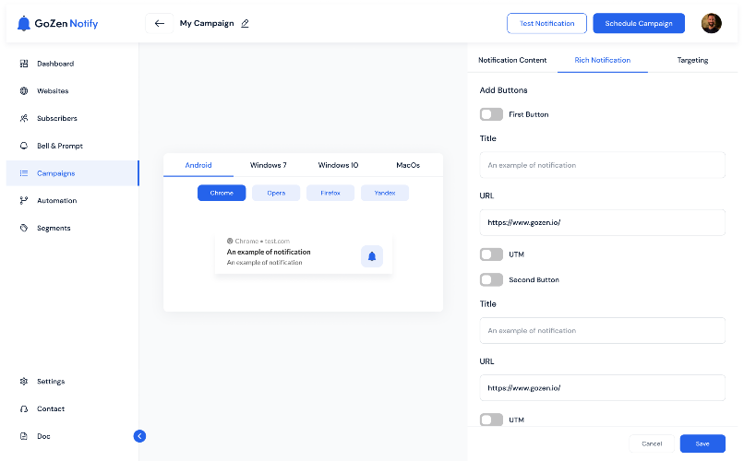Click the Websites globe icon
Screen dimensions: 744x461
coord(24,91)
